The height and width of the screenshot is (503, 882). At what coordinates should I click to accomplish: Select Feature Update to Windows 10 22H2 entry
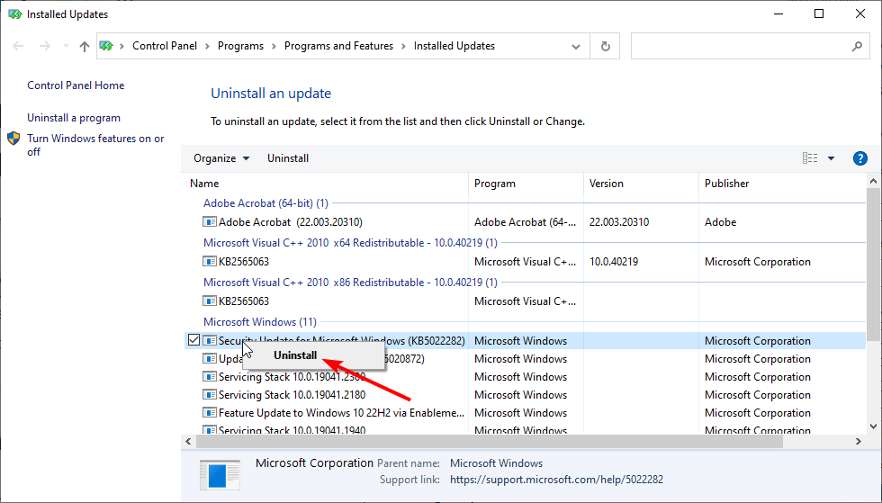341,413
